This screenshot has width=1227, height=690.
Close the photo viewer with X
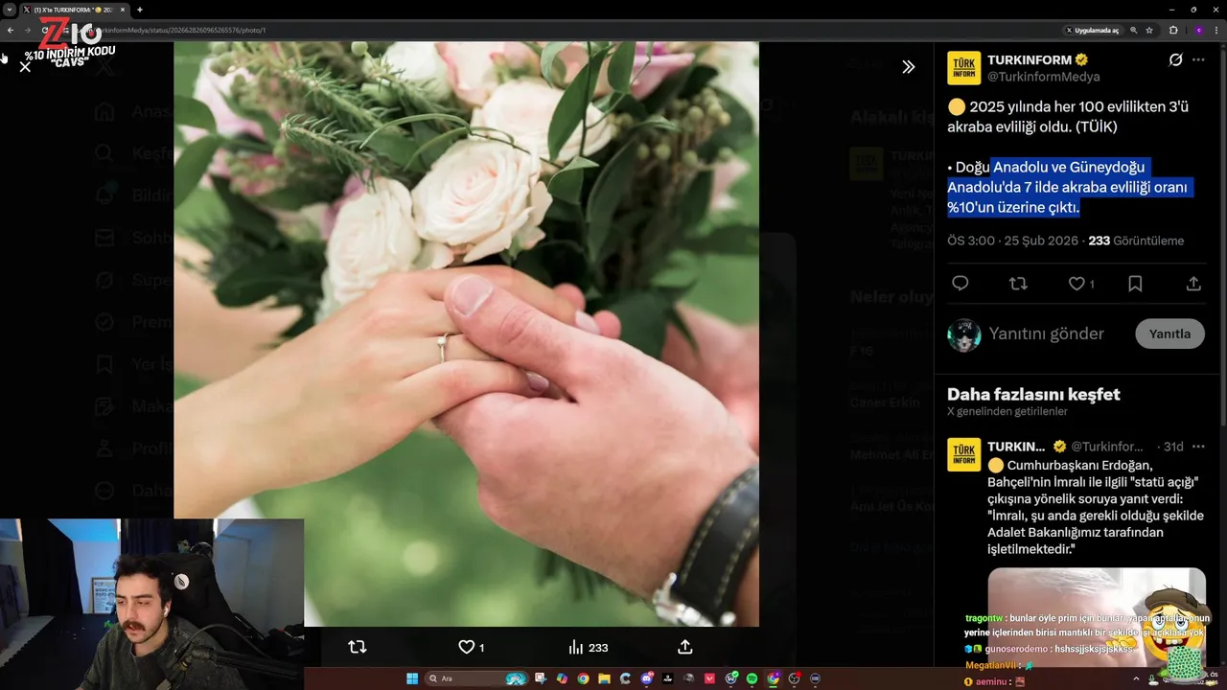(25, 66)
